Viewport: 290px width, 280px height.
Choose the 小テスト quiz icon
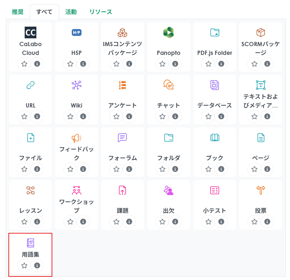tap(215, 190)
